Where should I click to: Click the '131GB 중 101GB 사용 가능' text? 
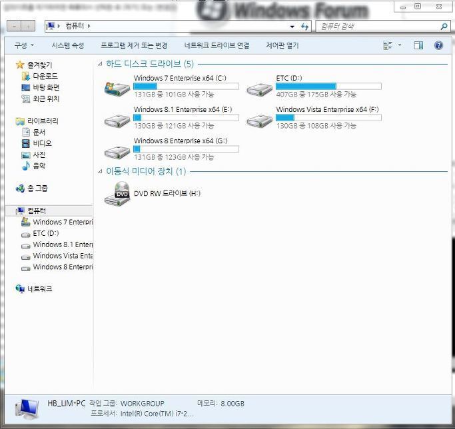(174, 95)
